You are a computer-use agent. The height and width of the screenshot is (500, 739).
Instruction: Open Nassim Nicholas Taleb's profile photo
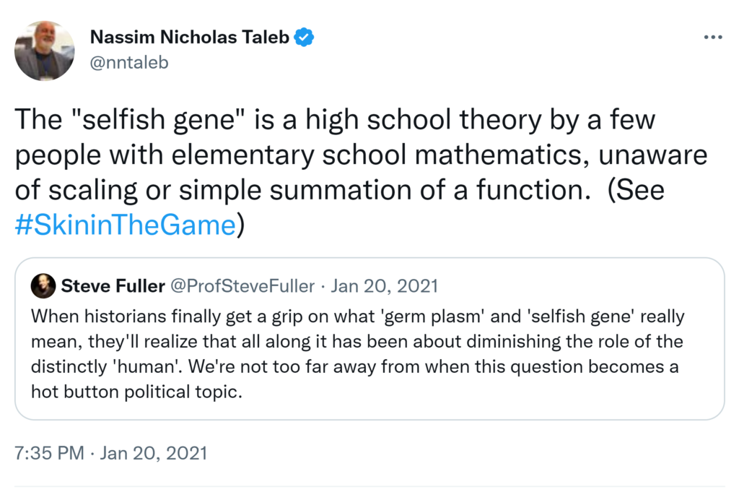pyautogui.click(x=45, y=50)
